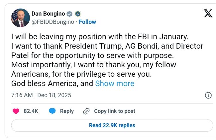Open the info circle icon
The width and height of the screenshot is (216, 140).
(208, 95)
